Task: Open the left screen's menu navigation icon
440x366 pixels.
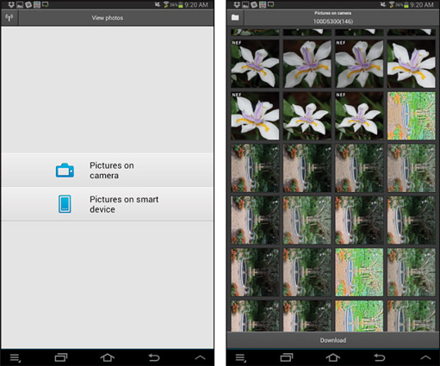Action: tap(15, 358)
